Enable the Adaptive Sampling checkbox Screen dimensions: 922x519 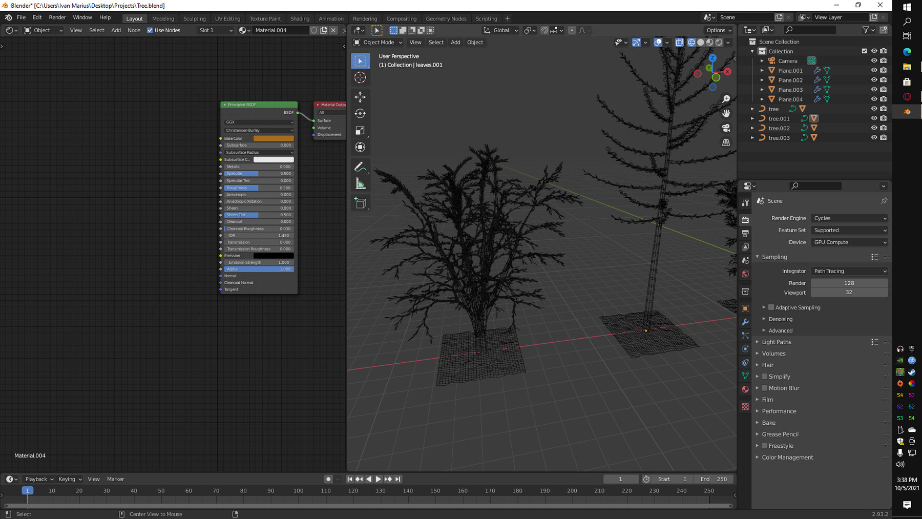click(771, 307)
